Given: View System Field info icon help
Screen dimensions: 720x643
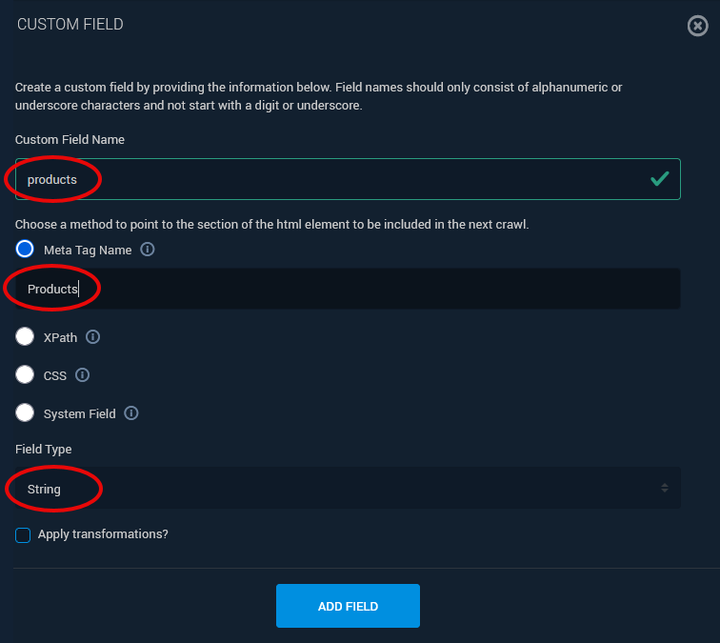Looking at the screenshot, I should 131,413.
